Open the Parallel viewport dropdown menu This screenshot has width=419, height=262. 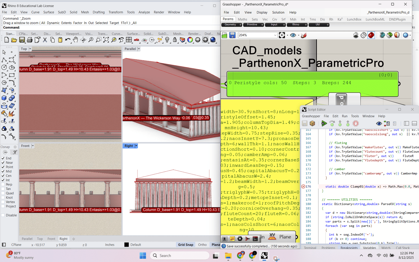point(139,49)
